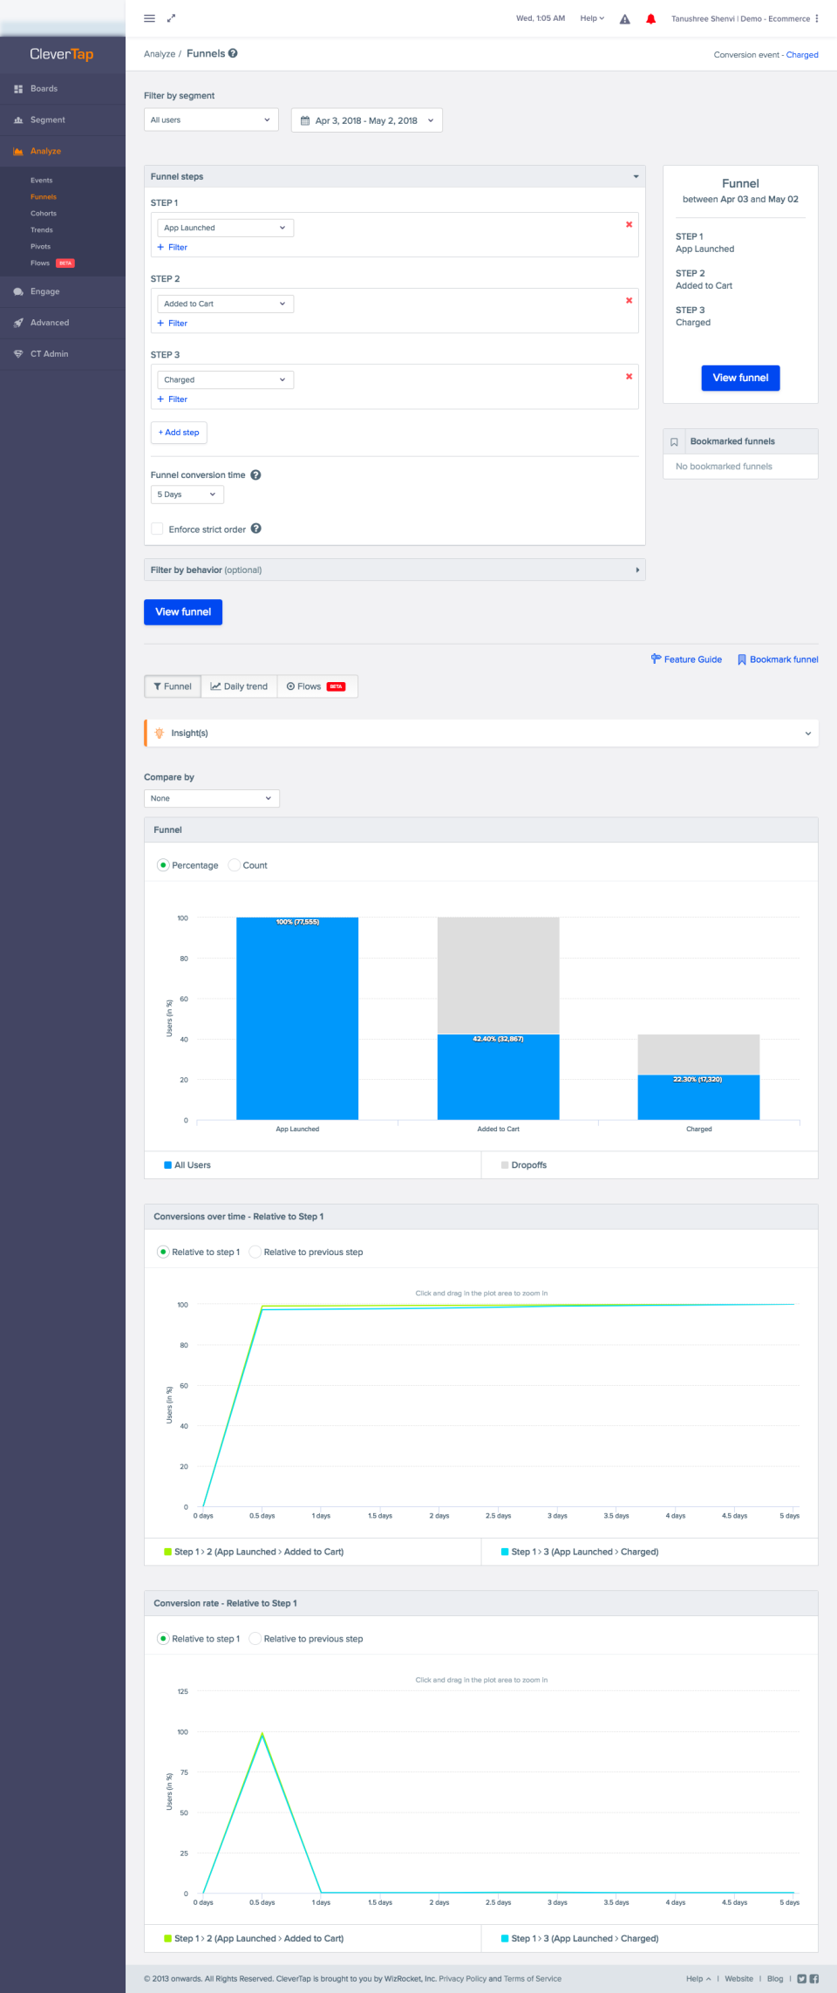Click the Insight(s) lightbulb icon

(x=159, y=733)
